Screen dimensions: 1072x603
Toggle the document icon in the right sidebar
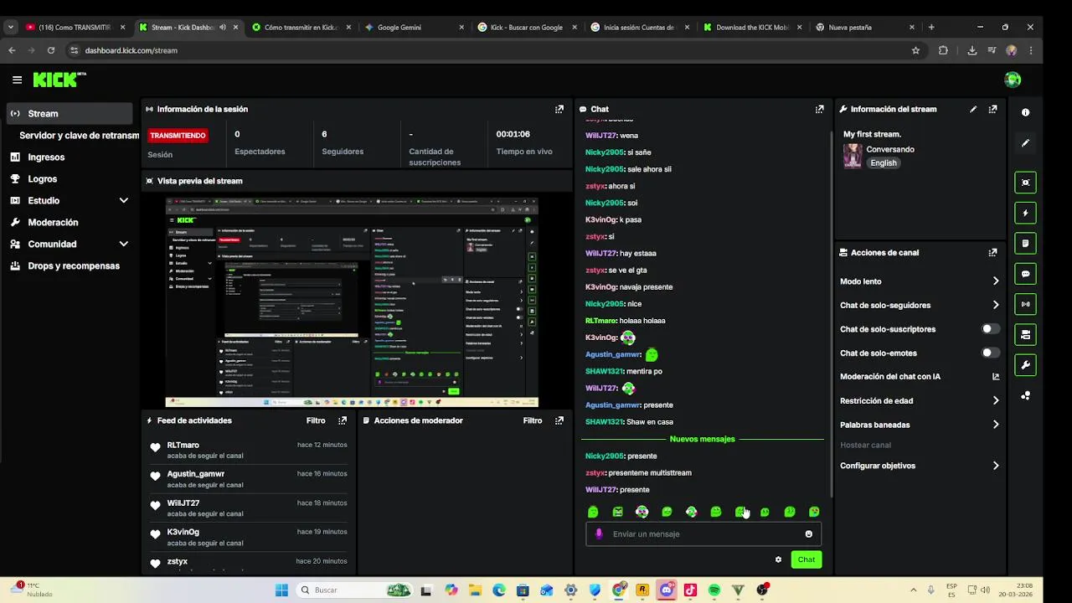[1026, 243]
